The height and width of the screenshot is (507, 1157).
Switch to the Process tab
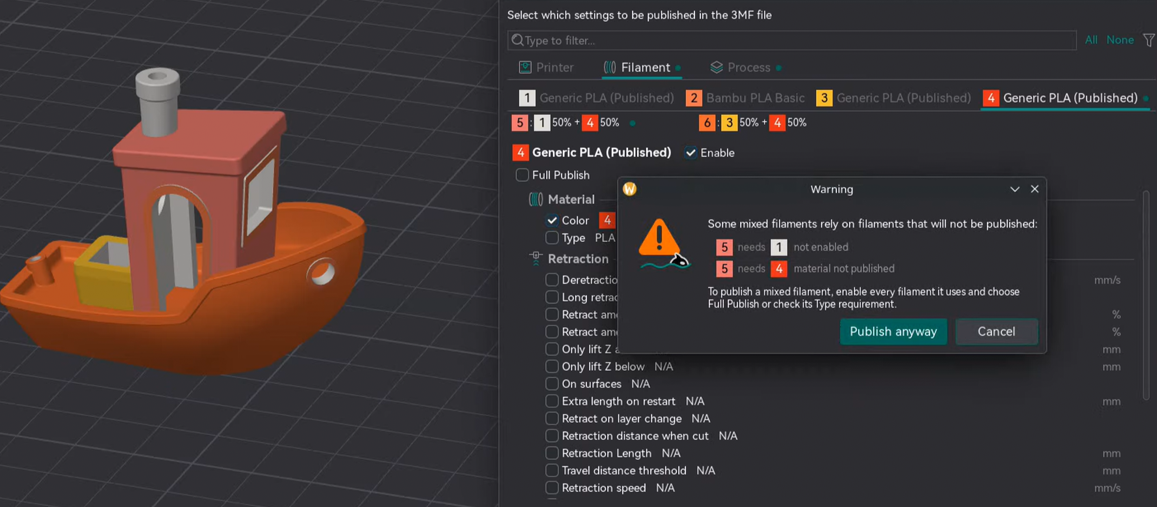pyautogui.click(x=745, y=67)
